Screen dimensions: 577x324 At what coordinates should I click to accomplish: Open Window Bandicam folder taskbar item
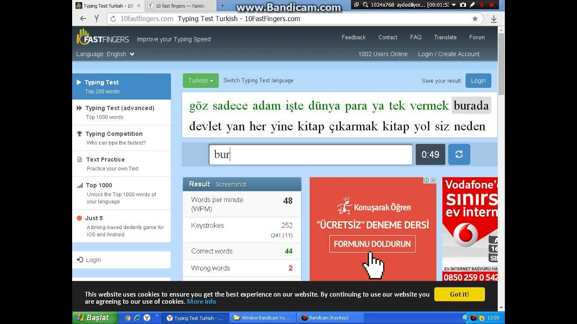tap(262, 318)
